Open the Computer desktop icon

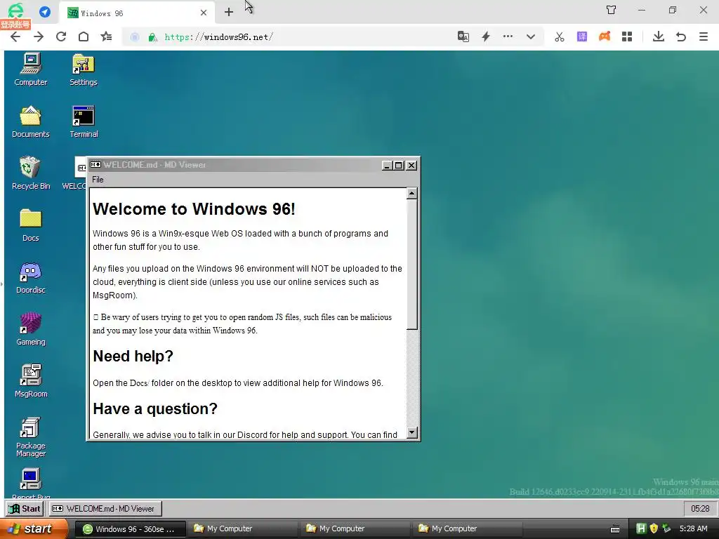pos(31,69)
